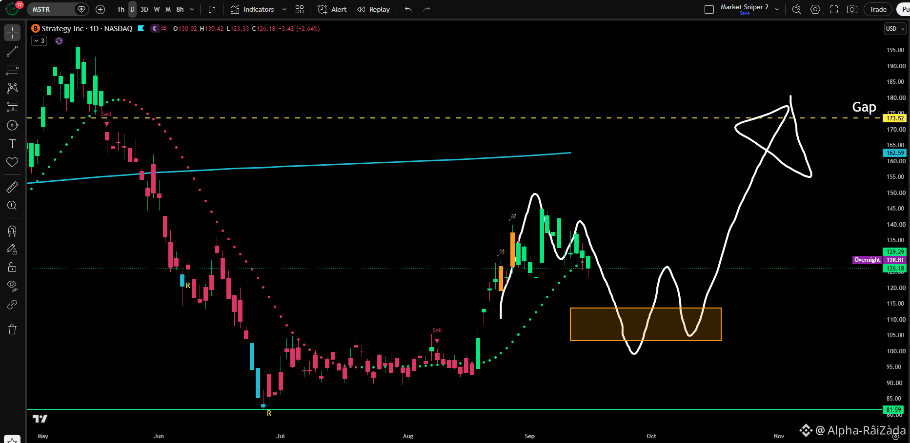This screenshot has width=910, height=443.
Task: Click the yellow 173.52 price label
Action: [x=895, y=118]
